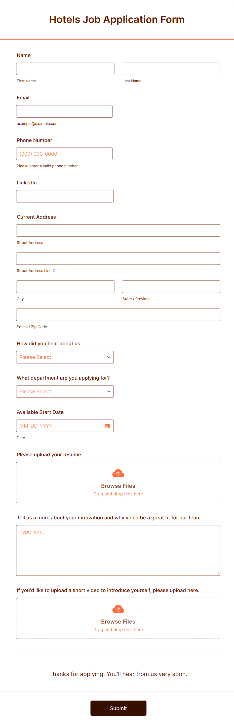234x728 pixels.
Task: Click 'Drag and drop files here' for video
Action: pyautogui.click(x=118, y=629)
